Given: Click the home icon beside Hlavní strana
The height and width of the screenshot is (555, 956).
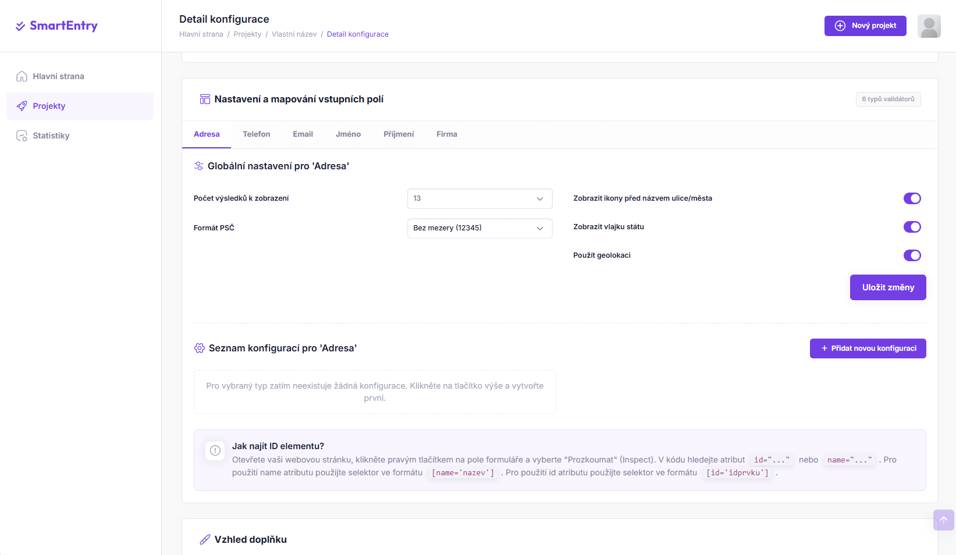Looking at the screenshot, I should point(22,76).
